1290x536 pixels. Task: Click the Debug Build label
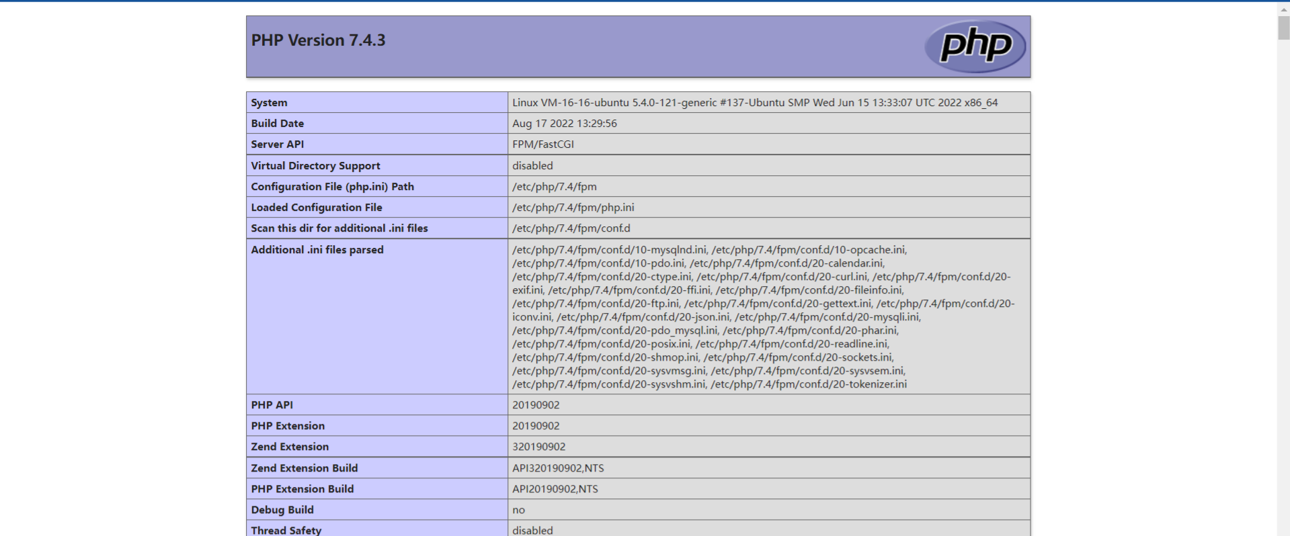[282, 510]
